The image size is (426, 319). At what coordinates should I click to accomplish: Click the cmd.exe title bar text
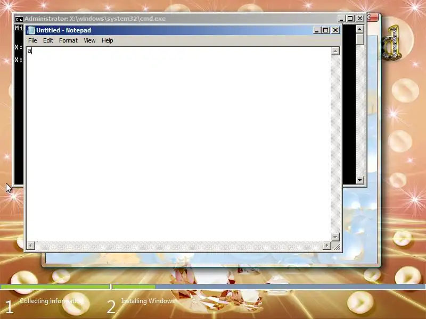point(95,19)
